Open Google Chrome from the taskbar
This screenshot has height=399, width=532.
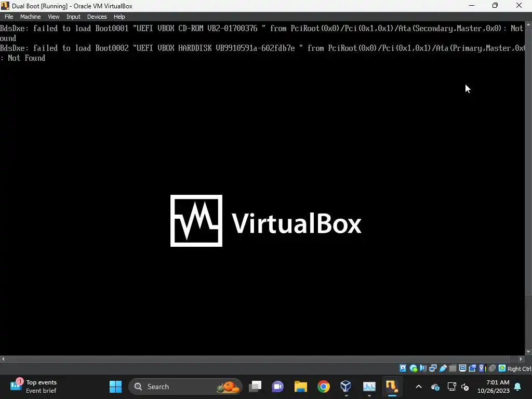[x=323, y=387]
